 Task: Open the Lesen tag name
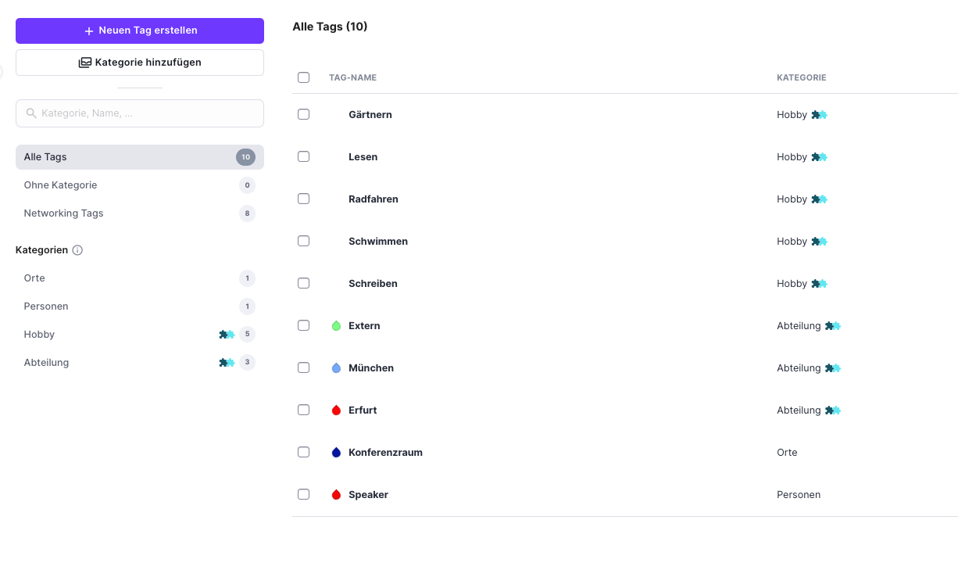coord(363,157)
